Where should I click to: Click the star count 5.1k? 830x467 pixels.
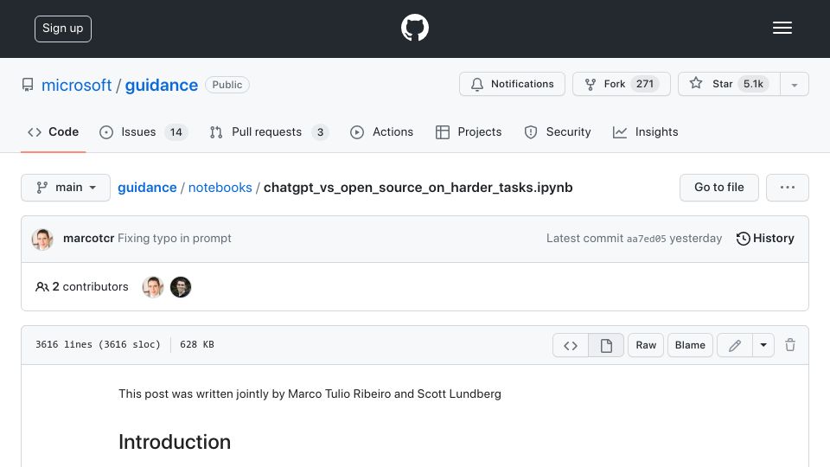(x=753, y=84)
